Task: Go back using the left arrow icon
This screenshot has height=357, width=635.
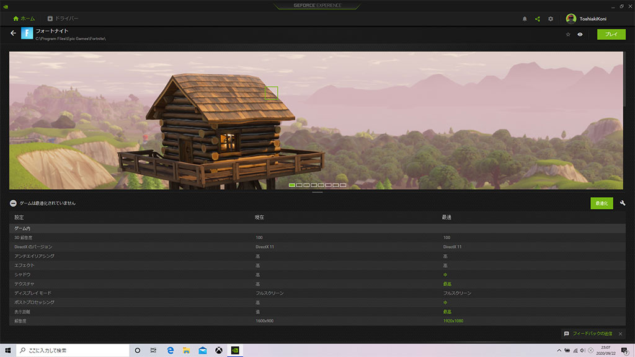Action: pyautogui.click(x=13, y=33)
